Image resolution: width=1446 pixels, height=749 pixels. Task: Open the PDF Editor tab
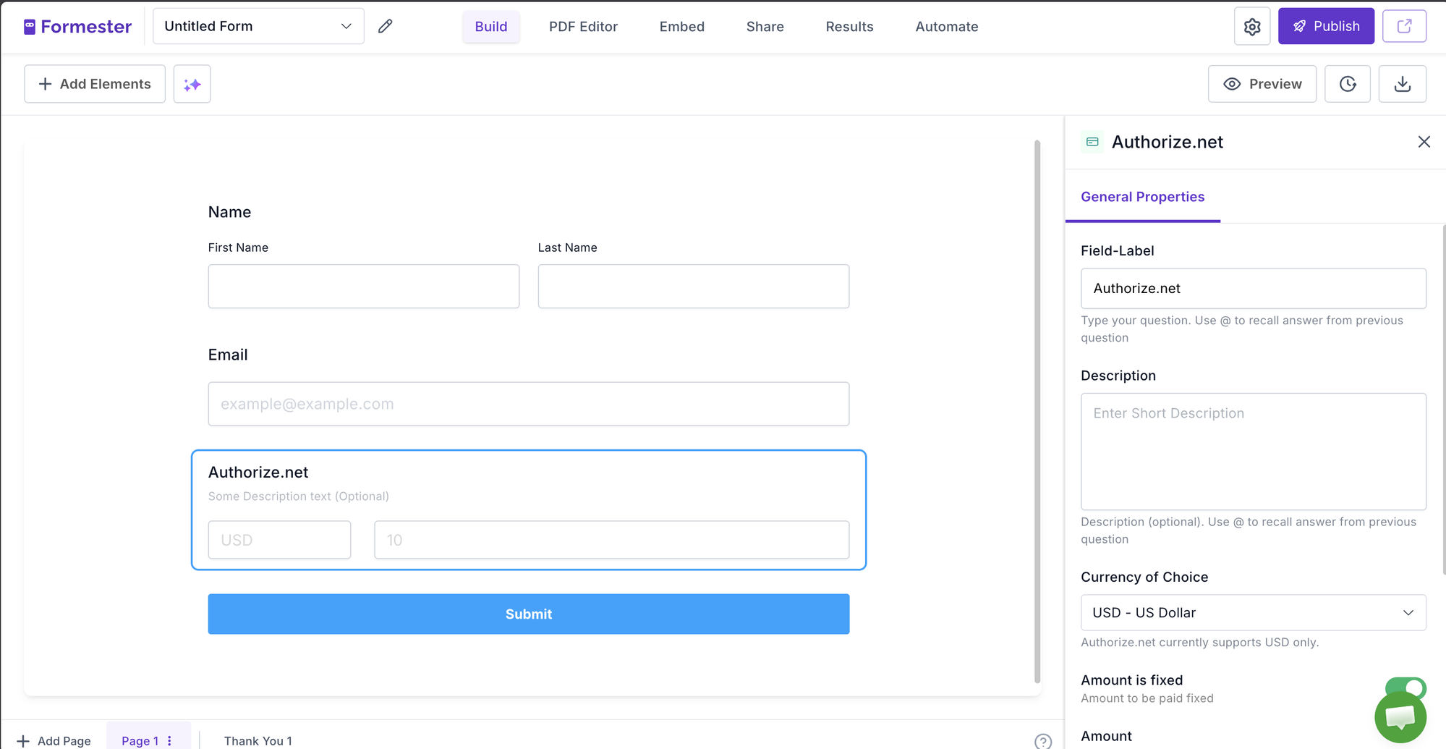tap(583, 27)
